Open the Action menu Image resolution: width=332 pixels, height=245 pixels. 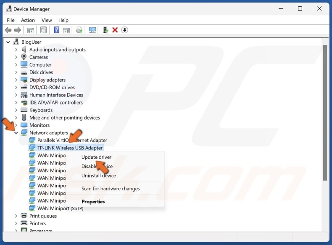(28, 20)
